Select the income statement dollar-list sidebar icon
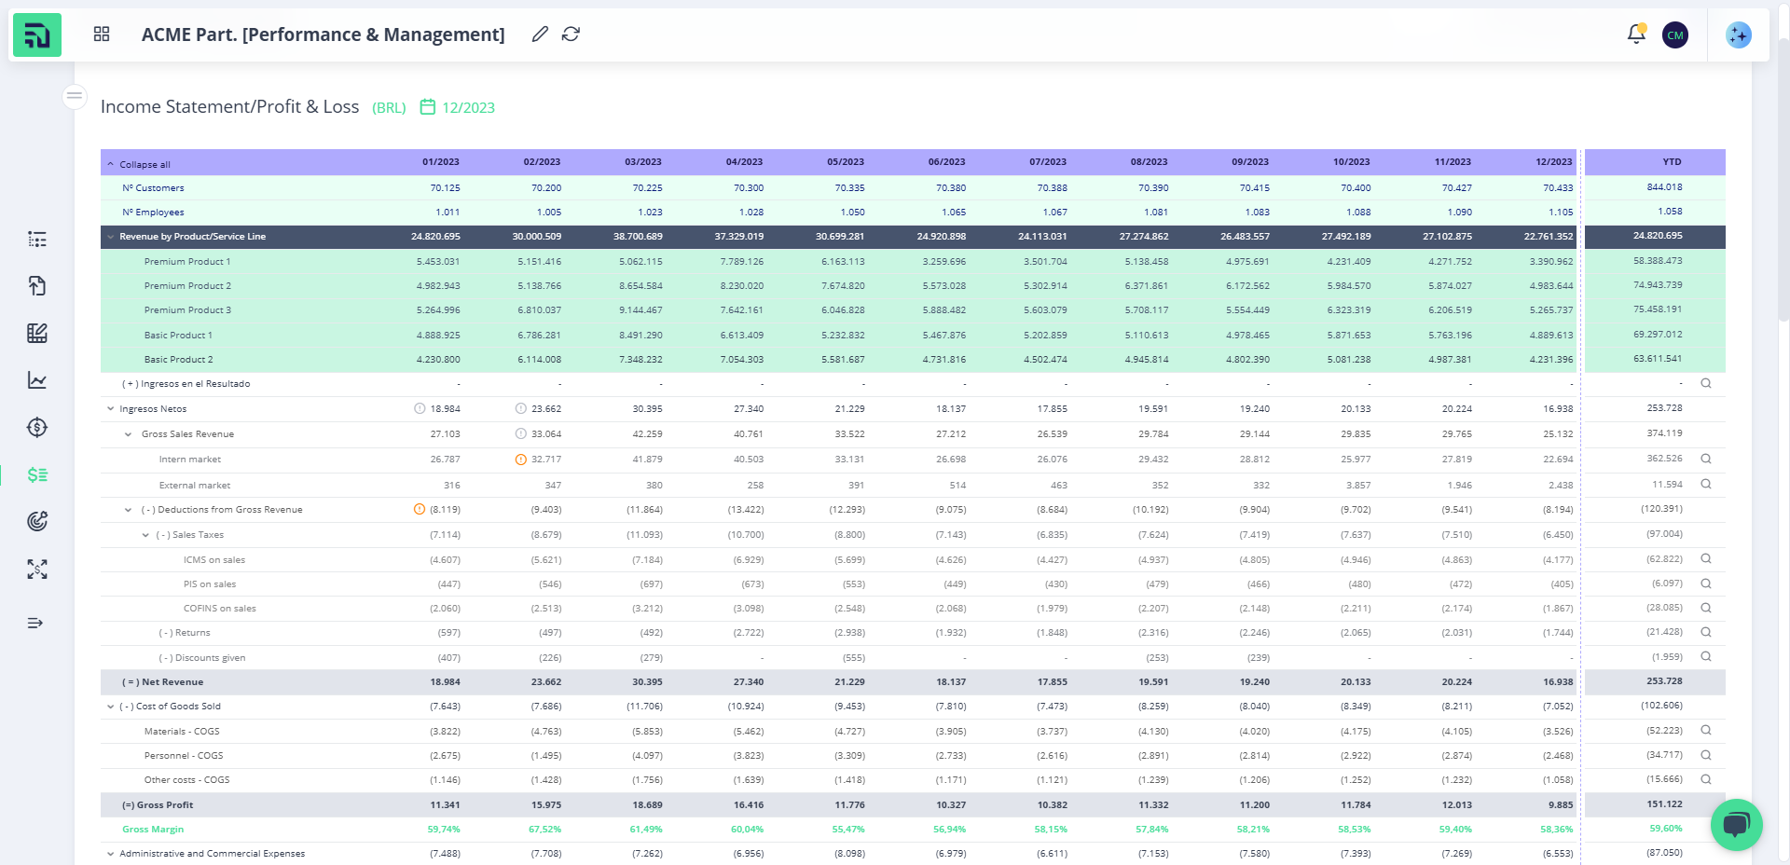The image size is (1790, 865). coord(37,474)
